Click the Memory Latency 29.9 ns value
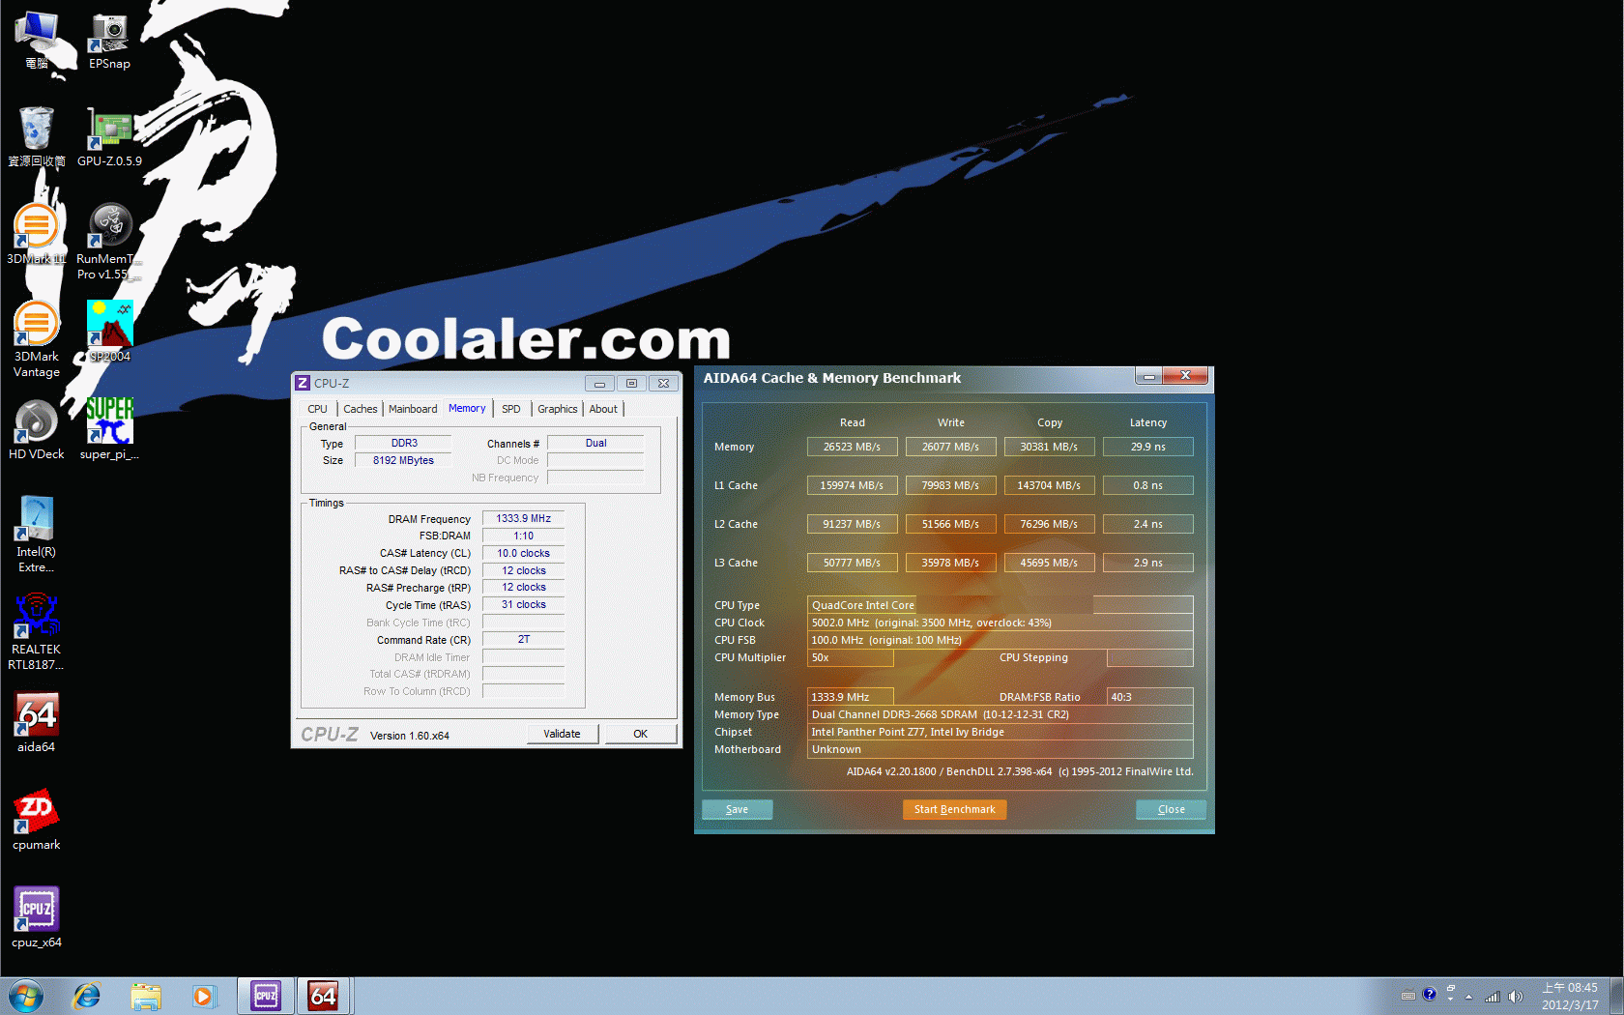Screen dimensions: 1624x1015 coord(1148,447)
